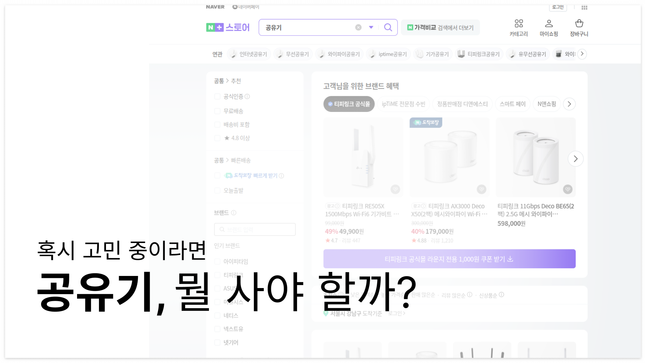The width and height of the screenshot is (646, 363).
Task: Select related keyword iptime공유기
Action: [388, 54]
